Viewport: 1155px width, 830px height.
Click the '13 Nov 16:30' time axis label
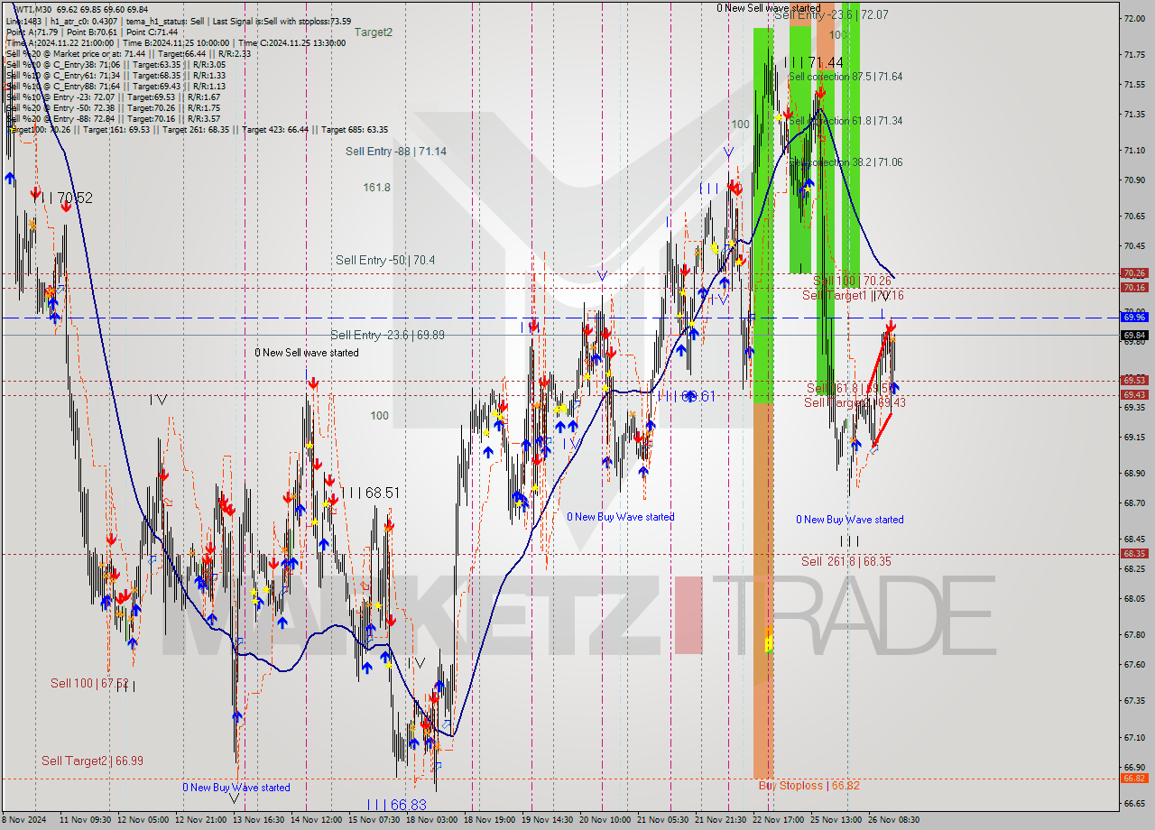(x=258, y=821)
